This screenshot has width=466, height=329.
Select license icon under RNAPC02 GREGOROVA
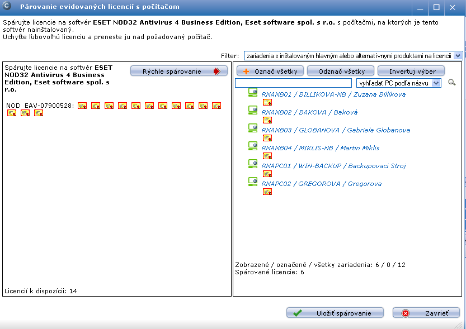click(267, 192)
